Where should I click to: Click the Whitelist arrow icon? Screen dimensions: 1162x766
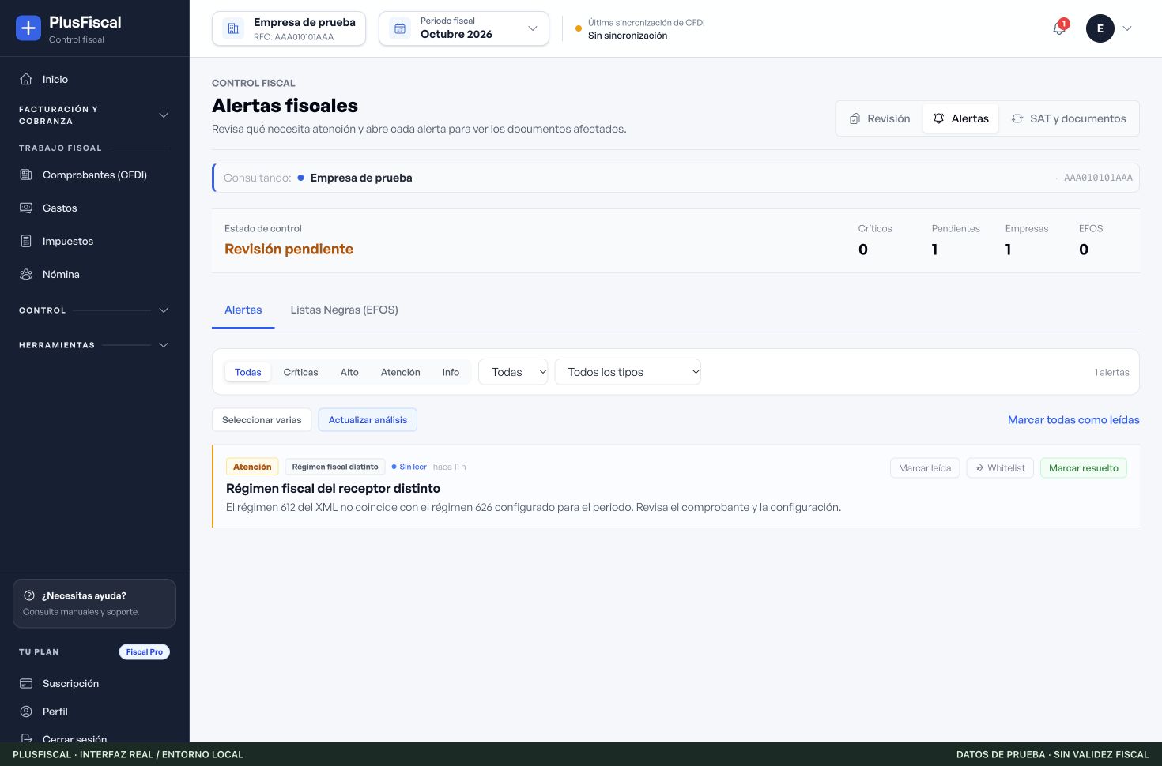point(979,468)
